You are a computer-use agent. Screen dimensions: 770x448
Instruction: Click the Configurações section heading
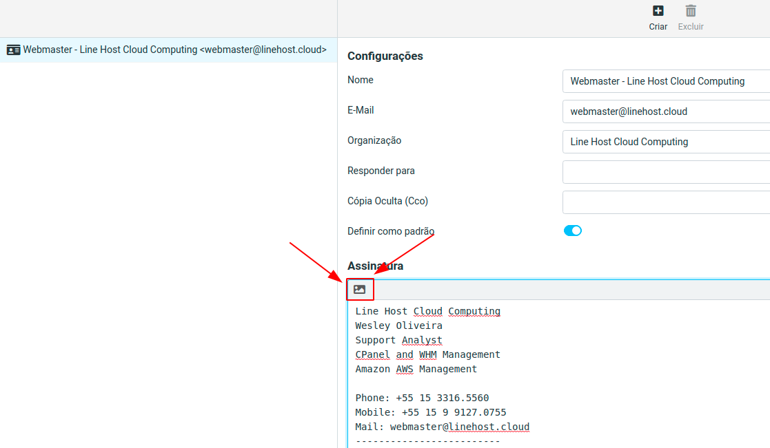[x=385, y=56]
